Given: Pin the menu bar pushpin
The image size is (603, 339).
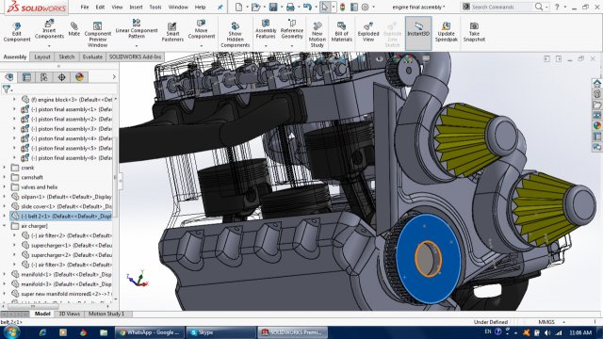Looking at the screenshot, I should point(220,7).
